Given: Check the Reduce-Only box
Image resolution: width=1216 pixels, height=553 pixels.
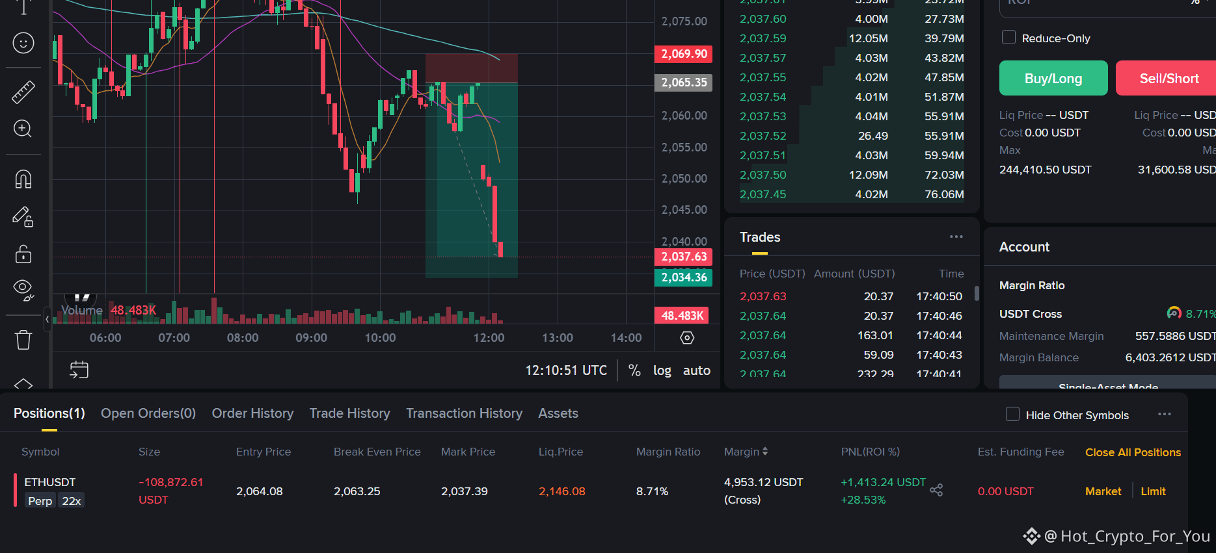Looking at the screenshot, I should pos(1008,38).
